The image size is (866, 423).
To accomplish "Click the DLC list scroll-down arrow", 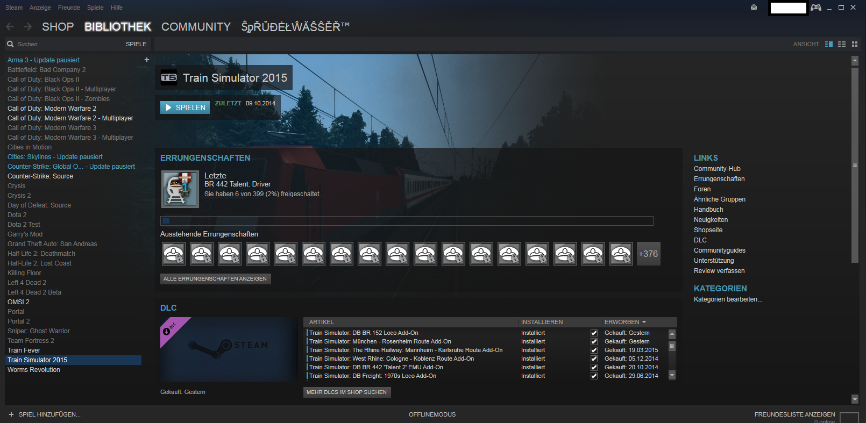I will [x=672, y=375].
